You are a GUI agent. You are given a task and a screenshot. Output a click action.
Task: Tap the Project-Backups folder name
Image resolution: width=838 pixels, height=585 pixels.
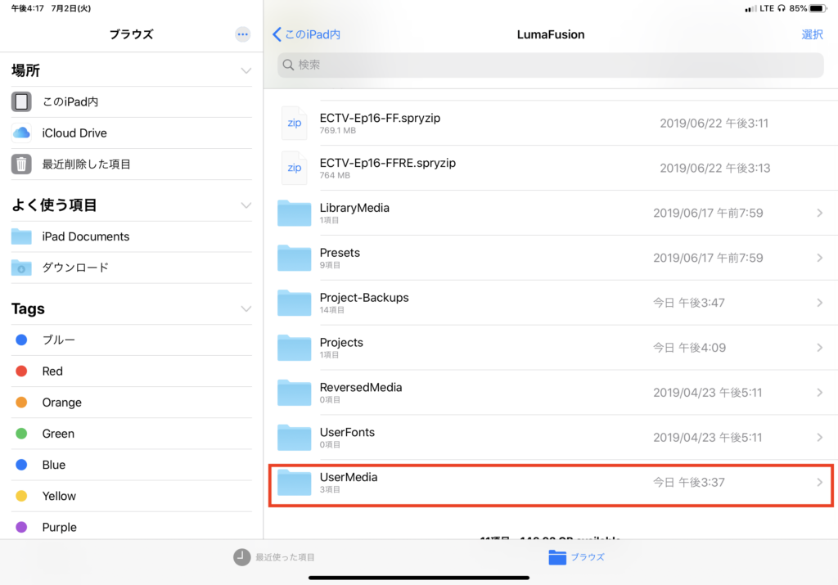coord(364,298)
